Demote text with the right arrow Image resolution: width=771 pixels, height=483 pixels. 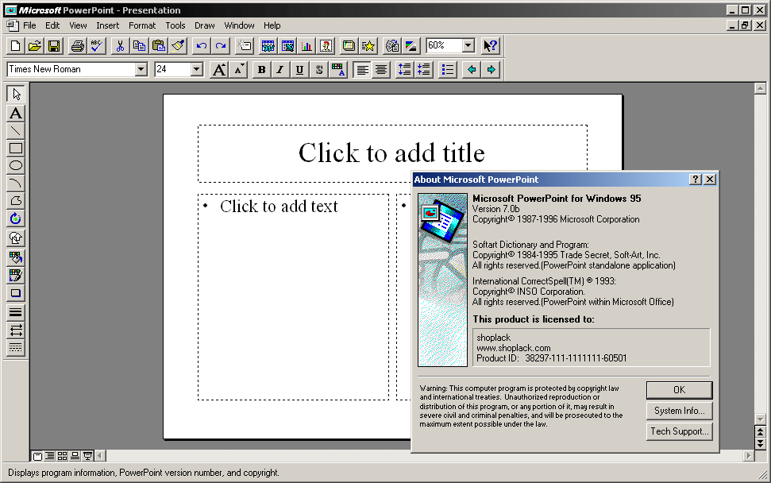(x=490, y=69)
